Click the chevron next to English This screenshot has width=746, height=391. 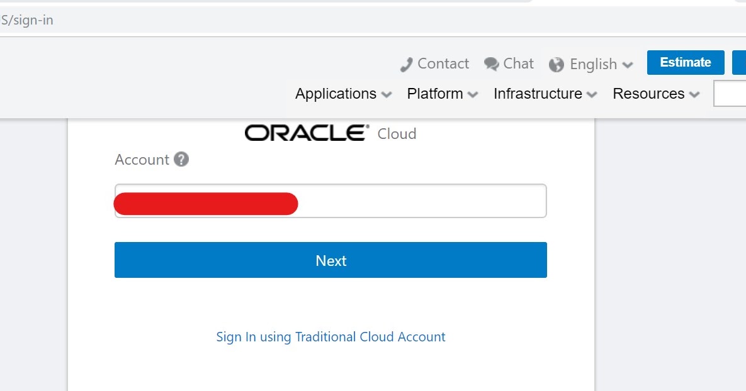[x=628, y=65]
